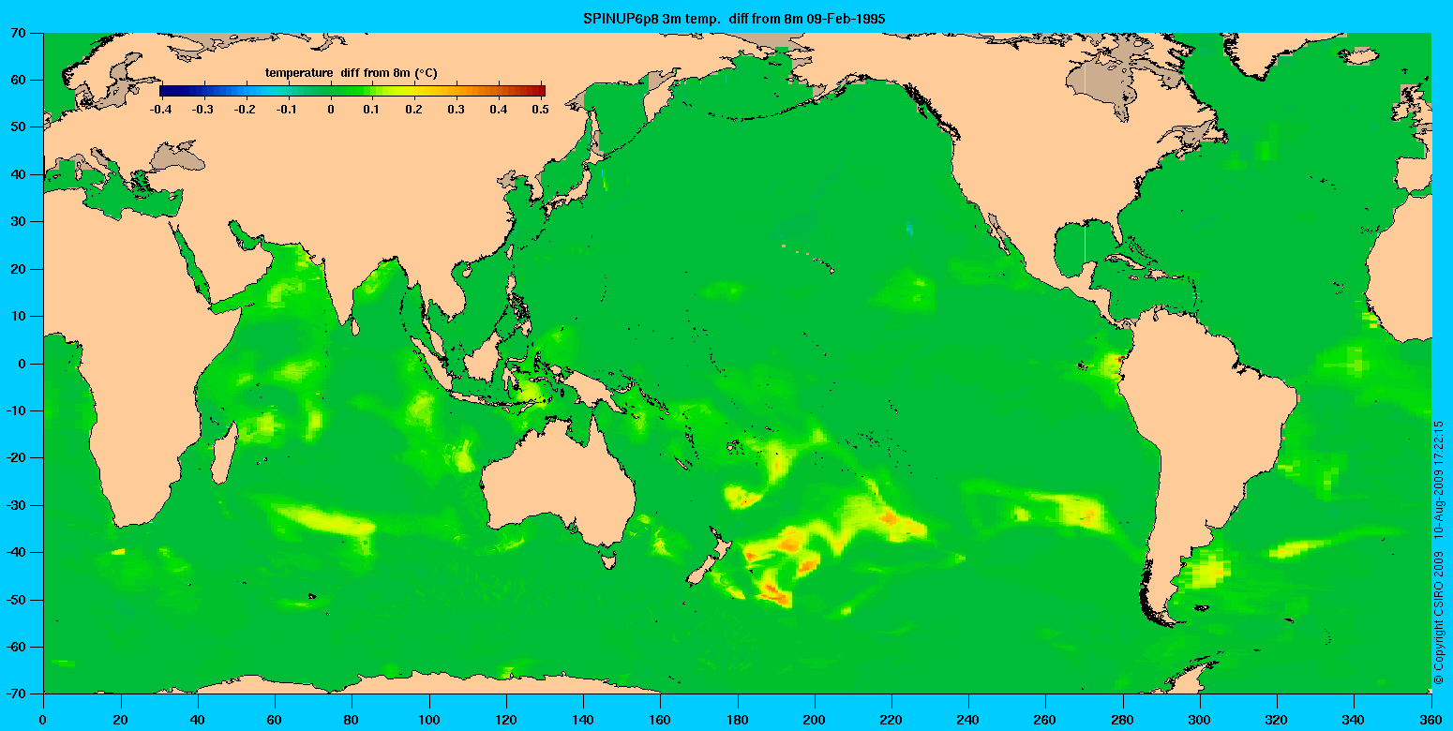Click the colorbar tick label '0.5'

point(541,110)
